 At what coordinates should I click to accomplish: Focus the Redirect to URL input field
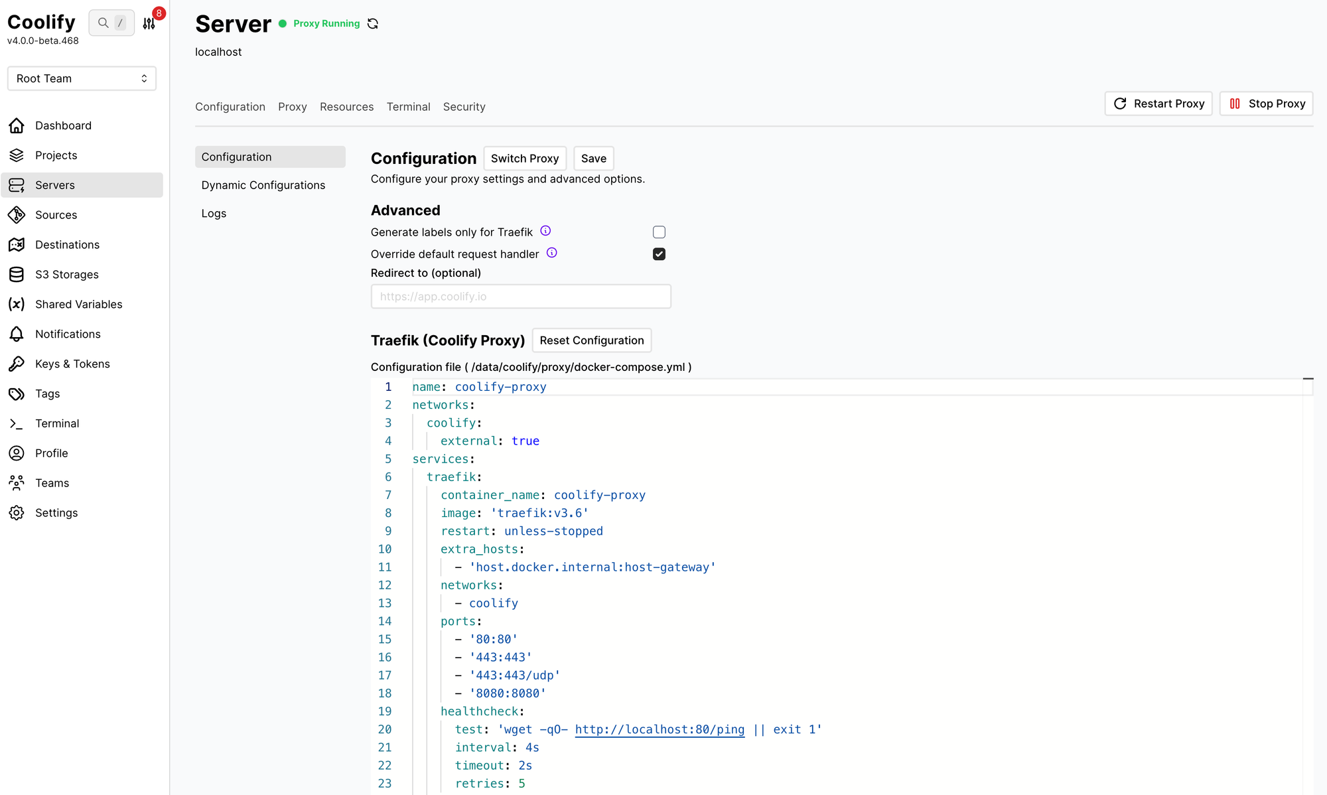(521, 297)
